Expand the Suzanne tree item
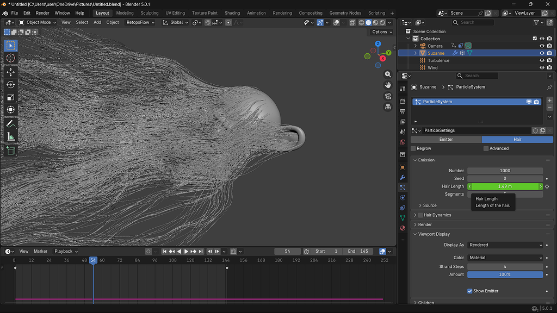This screenshot has width=557, height=313. pos(416,53)
